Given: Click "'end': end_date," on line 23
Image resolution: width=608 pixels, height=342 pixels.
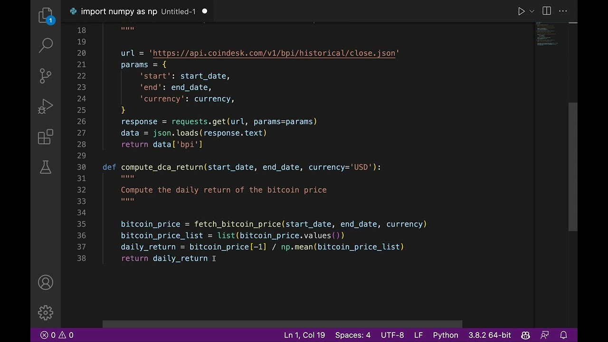Looking at the screenshot, I should [176, 87].
